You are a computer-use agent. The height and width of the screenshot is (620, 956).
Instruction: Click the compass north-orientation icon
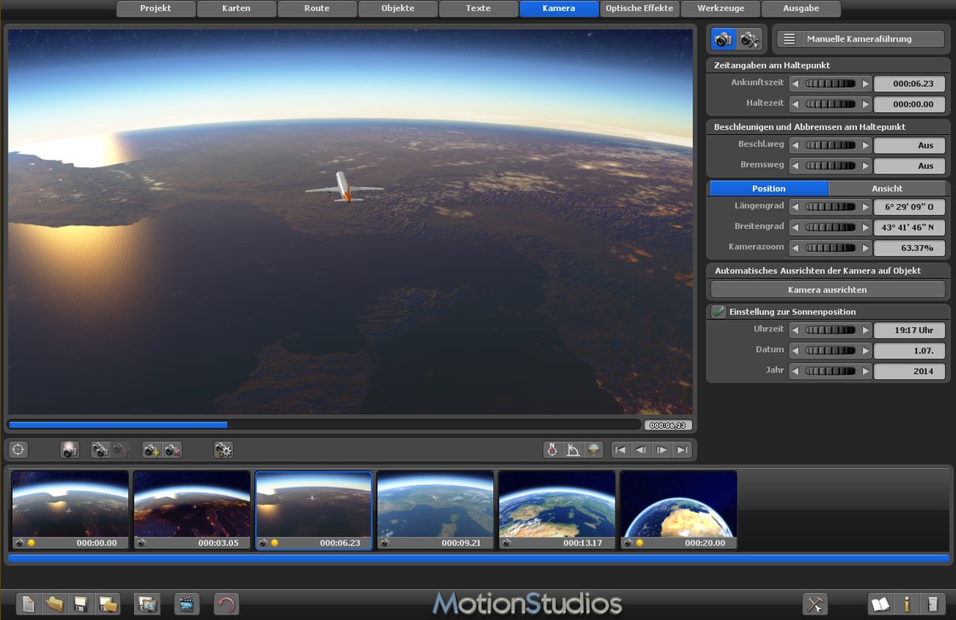click(552, 450)
